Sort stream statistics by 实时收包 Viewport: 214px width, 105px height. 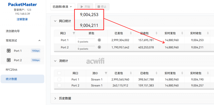(x=208, y=73)
